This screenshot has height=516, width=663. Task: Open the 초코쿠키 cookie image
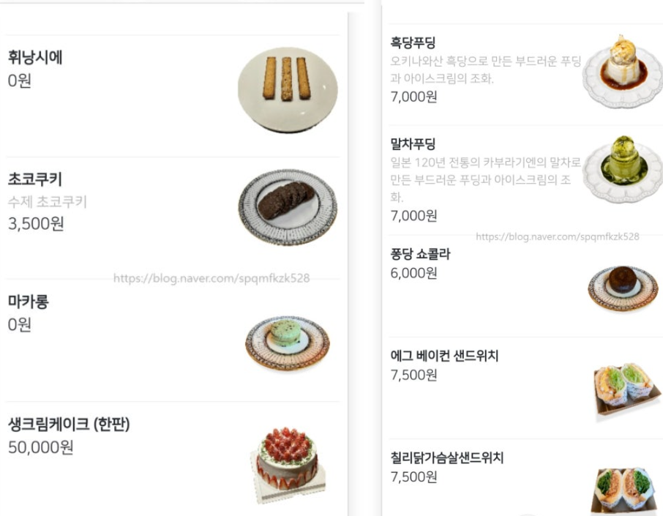coord(288,207)
